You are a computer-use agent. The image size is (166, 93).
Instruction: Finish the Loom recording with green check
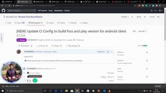(x=35, y=81)
